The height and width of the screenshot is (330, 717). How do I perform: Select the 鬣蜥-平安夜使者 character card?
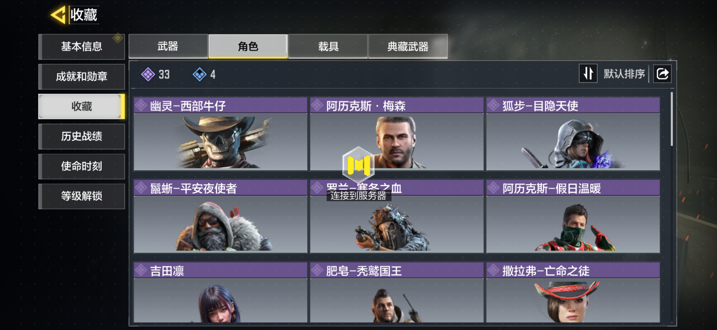[x=220, y=216]
